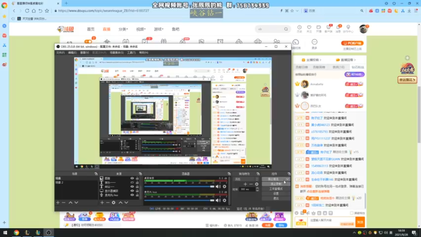Screen dimensions: 421x237
Task: Hide the 图像 source with eye icon
Action: pyautogui.click(x=132, y=178)
